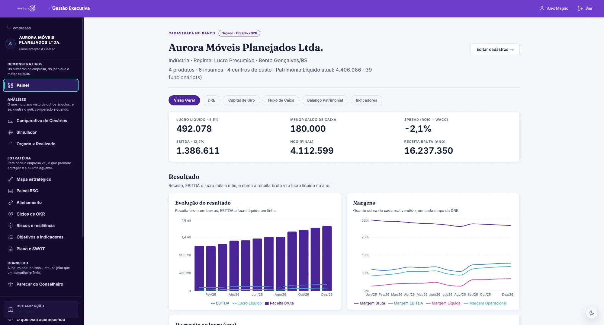Screen dimensions: 604x325
Task: Open Plano e SWOT page
Action: click(x=41, y=249)
